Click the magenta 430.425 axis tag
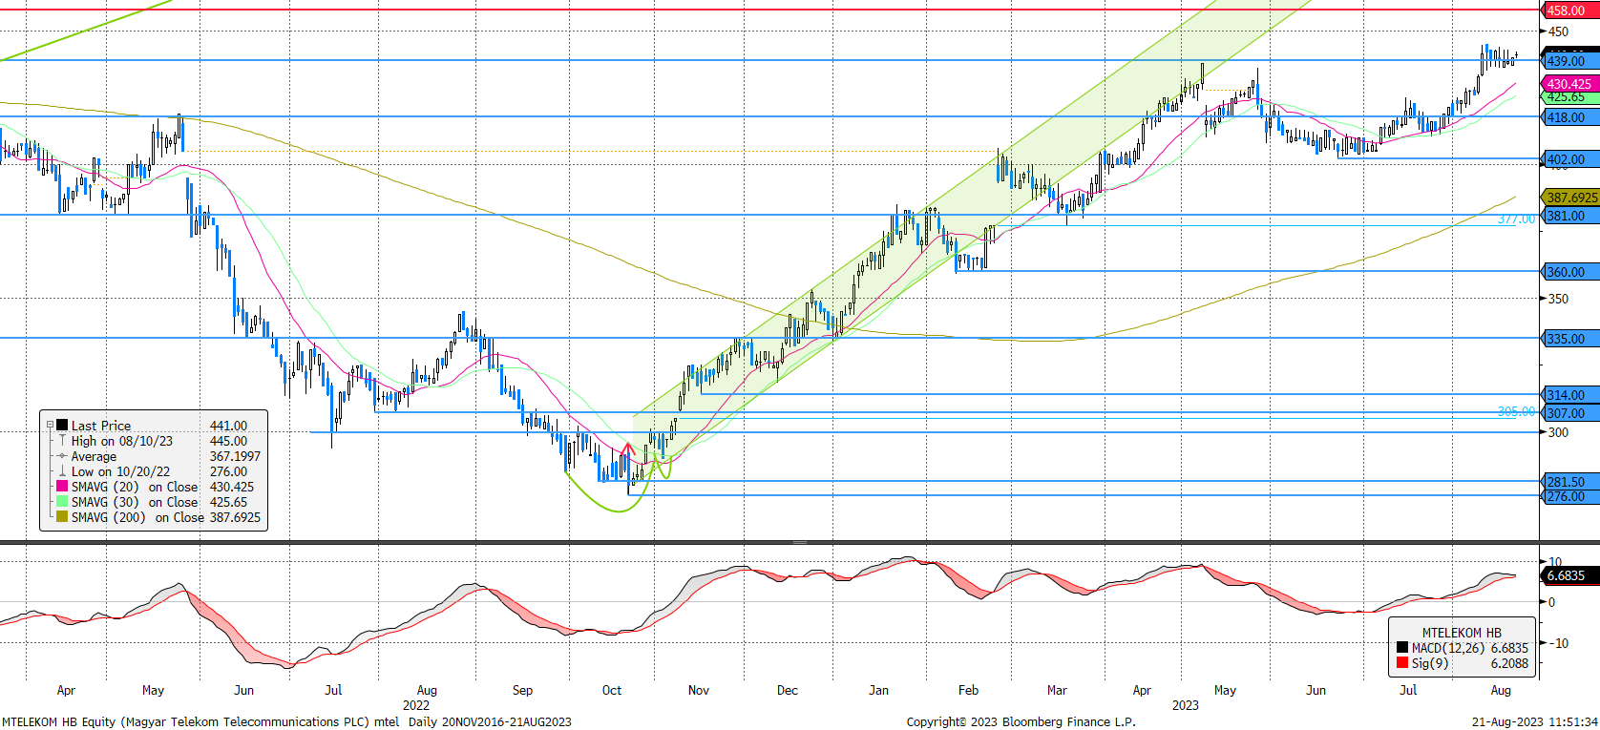This screenshot has width=1600, height=730. [x=1569, y=84]
